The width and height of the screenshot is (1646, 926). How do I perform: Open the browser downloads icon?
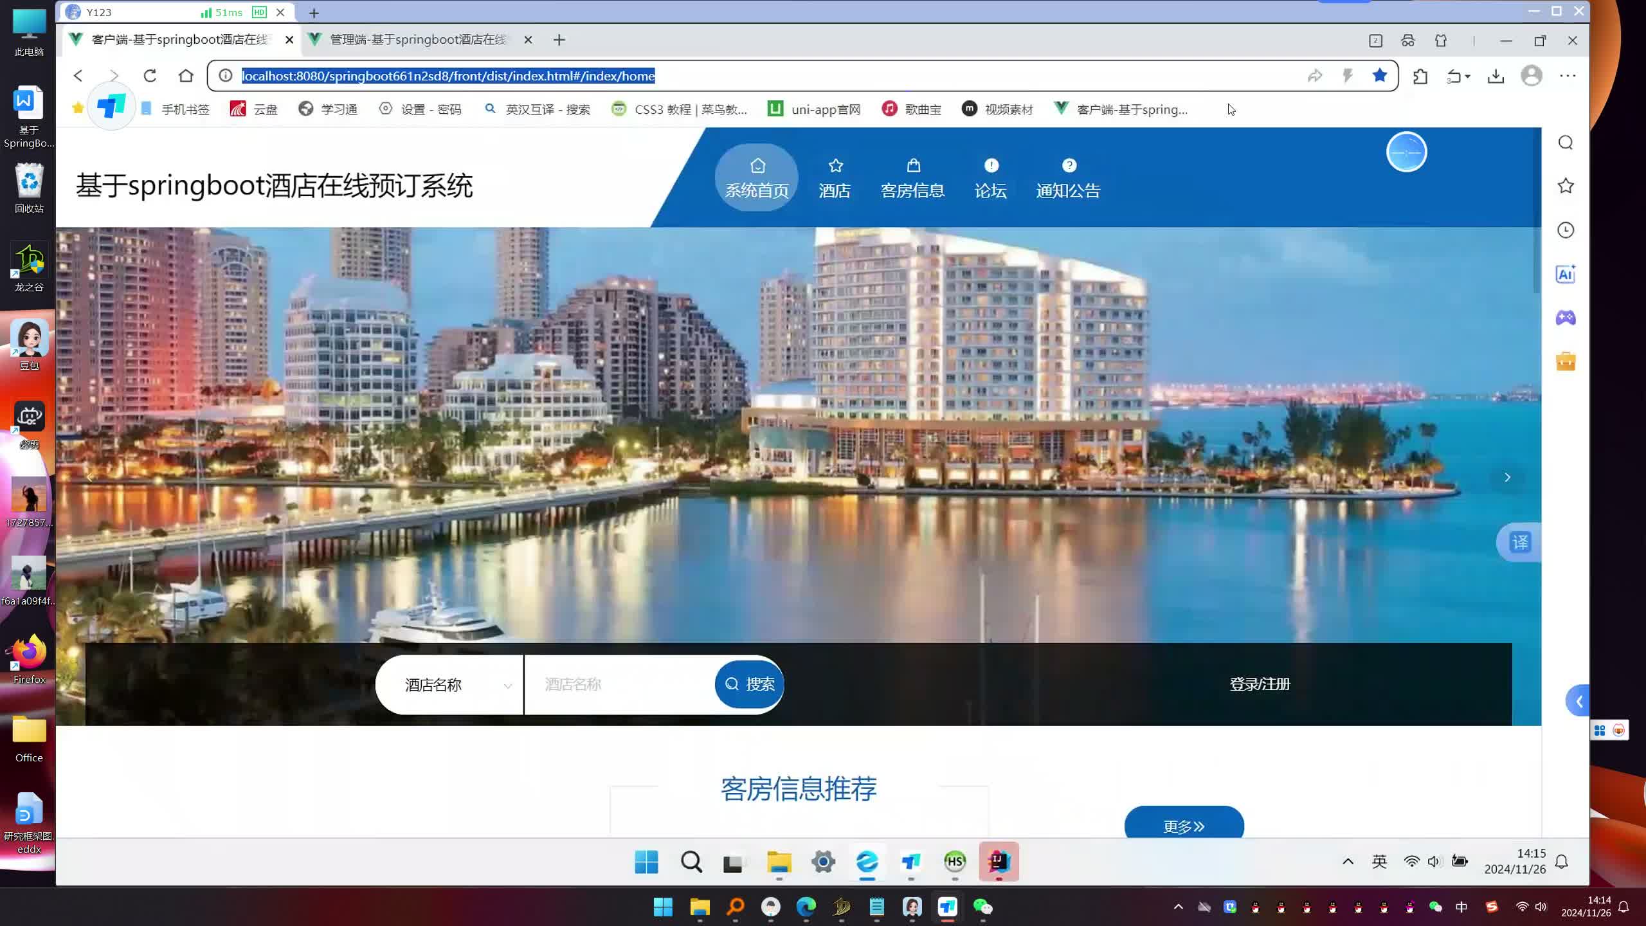[x=1496, y=77]
